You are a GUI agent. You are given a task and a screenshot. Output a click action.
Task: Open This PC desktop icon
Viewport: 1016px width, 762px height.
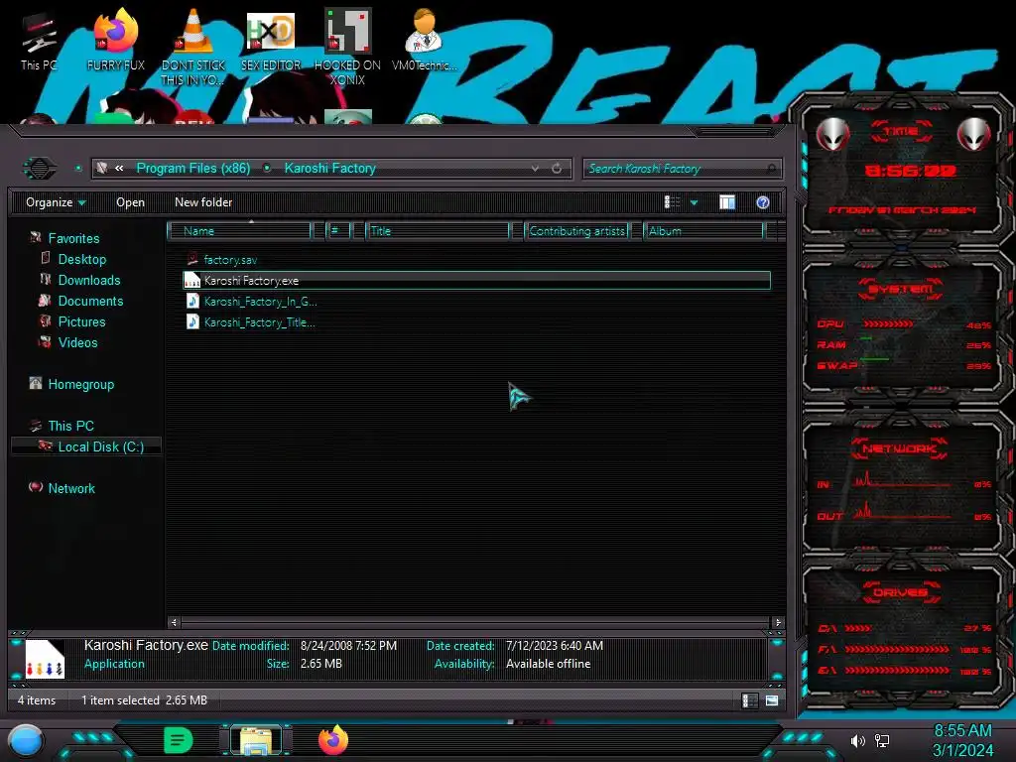[x=39, y=40]
